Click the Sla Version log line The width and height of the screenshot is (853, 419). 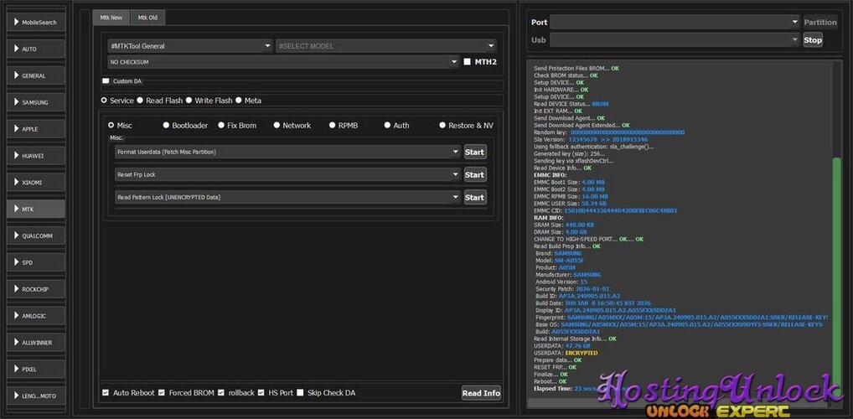click(591, 140)
